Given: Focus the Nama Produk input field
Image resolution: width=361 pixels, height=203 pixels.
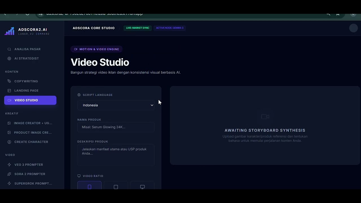Looking at the screenshot, I should click(116, 127).
